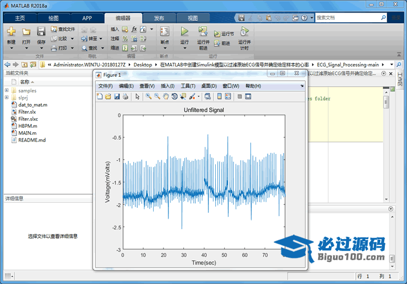
Task: Click the Run and Advance icon
Action: click(x=203, y=31)
